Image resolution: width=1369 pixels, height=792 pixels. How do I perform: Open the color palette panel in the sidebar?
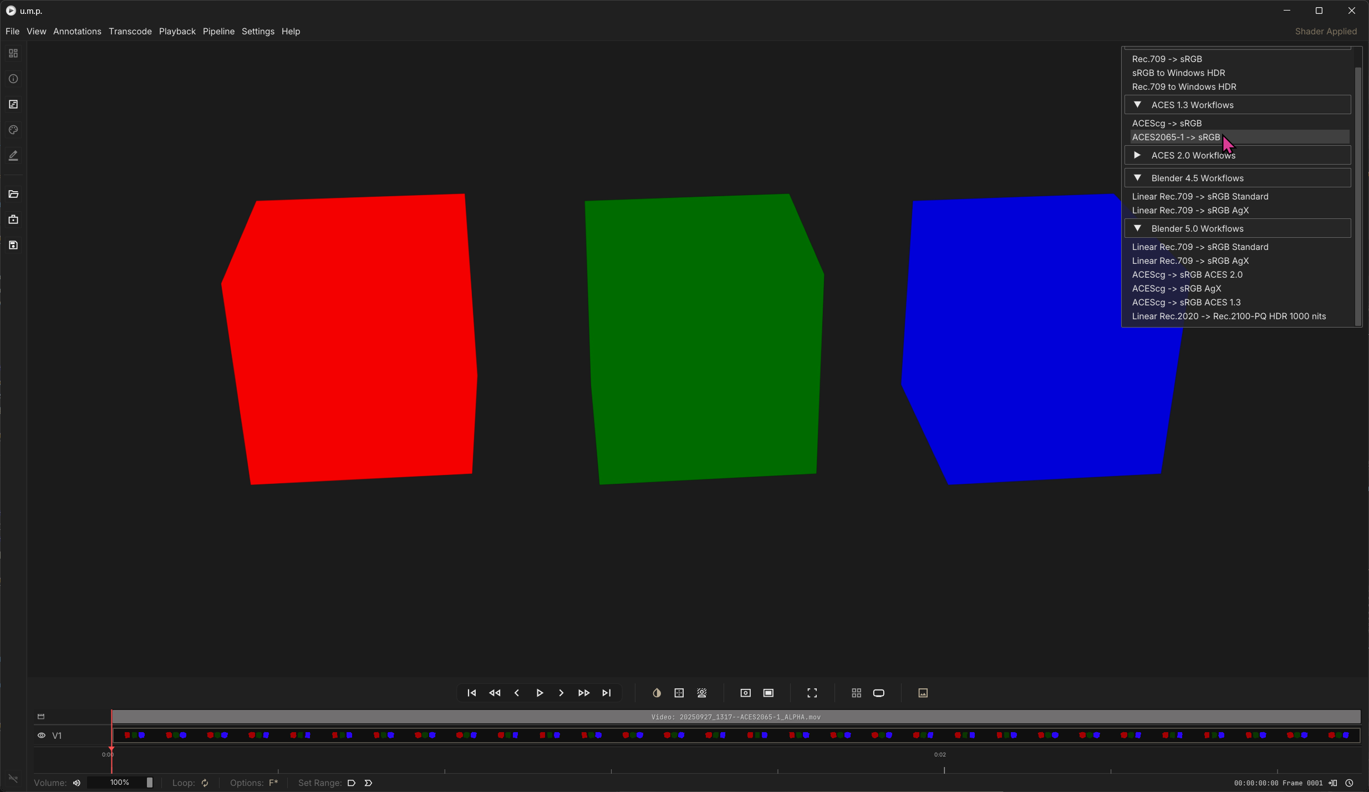click(x=13, y=130)
